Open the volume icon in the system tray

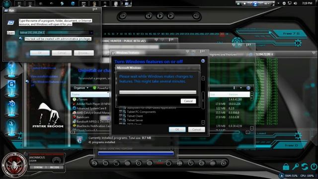tap(295, 3)
